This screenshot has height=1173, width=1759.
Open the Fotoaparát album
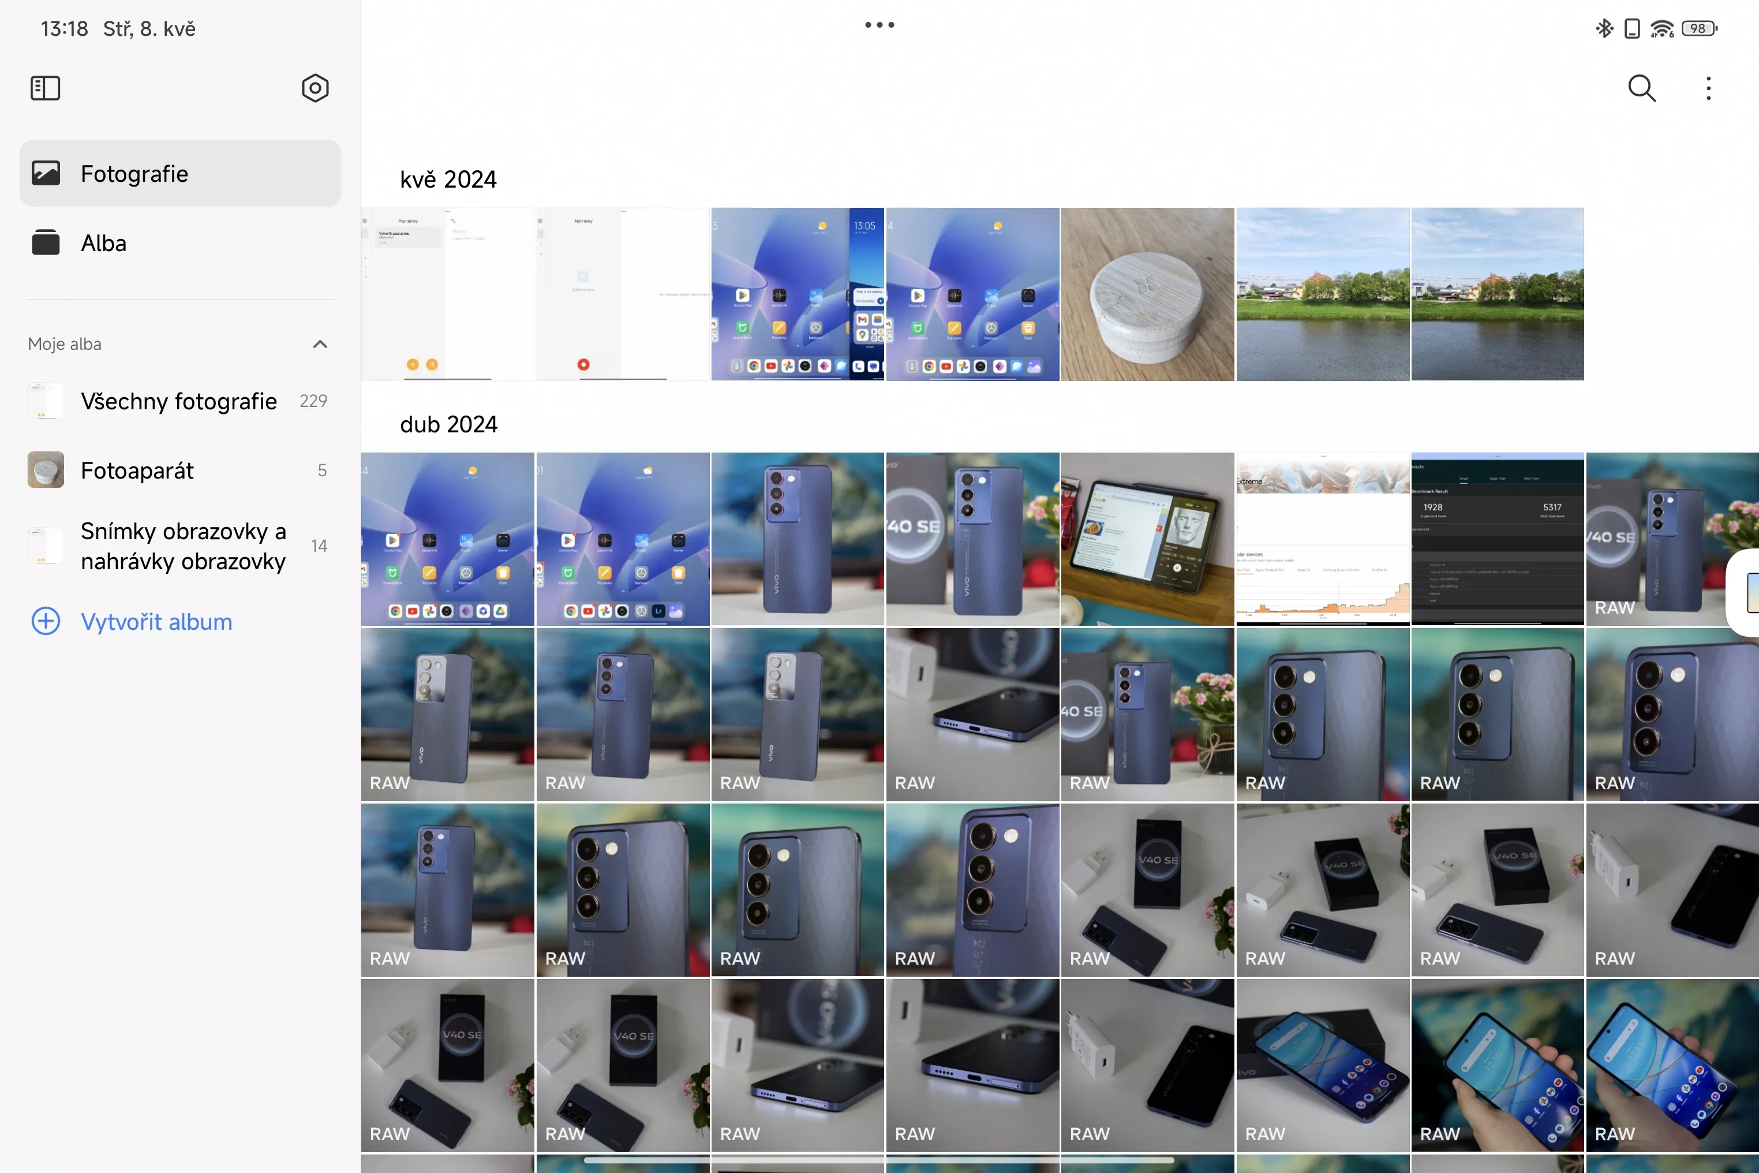coord(180,470)
